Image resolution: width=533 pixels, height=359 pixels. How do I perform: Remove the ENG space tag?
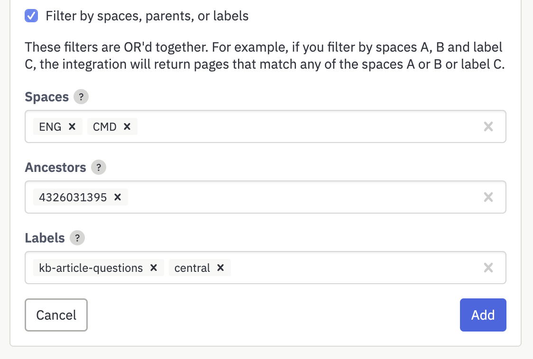click(72, 126)
